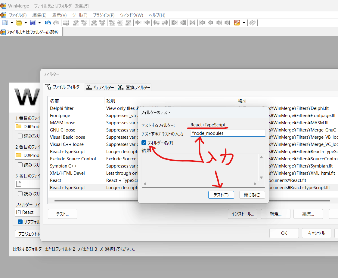The height and width of the screenshot is (278, 338).
Task: Click the All Right toolbar icon
Action: point(174,23)
